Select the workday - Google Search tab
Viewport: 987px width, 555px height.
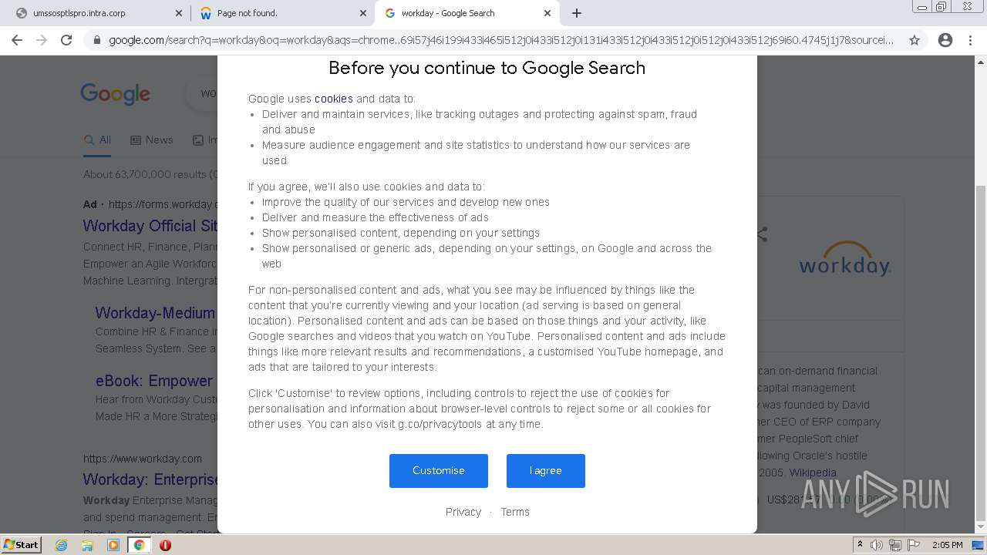point(467,13)
